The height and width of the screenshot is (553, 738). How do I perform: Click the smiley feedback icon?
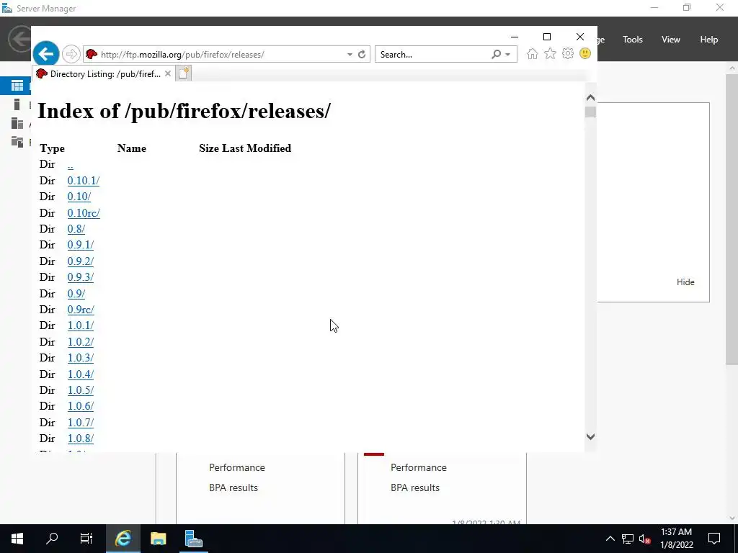(585, 53)
